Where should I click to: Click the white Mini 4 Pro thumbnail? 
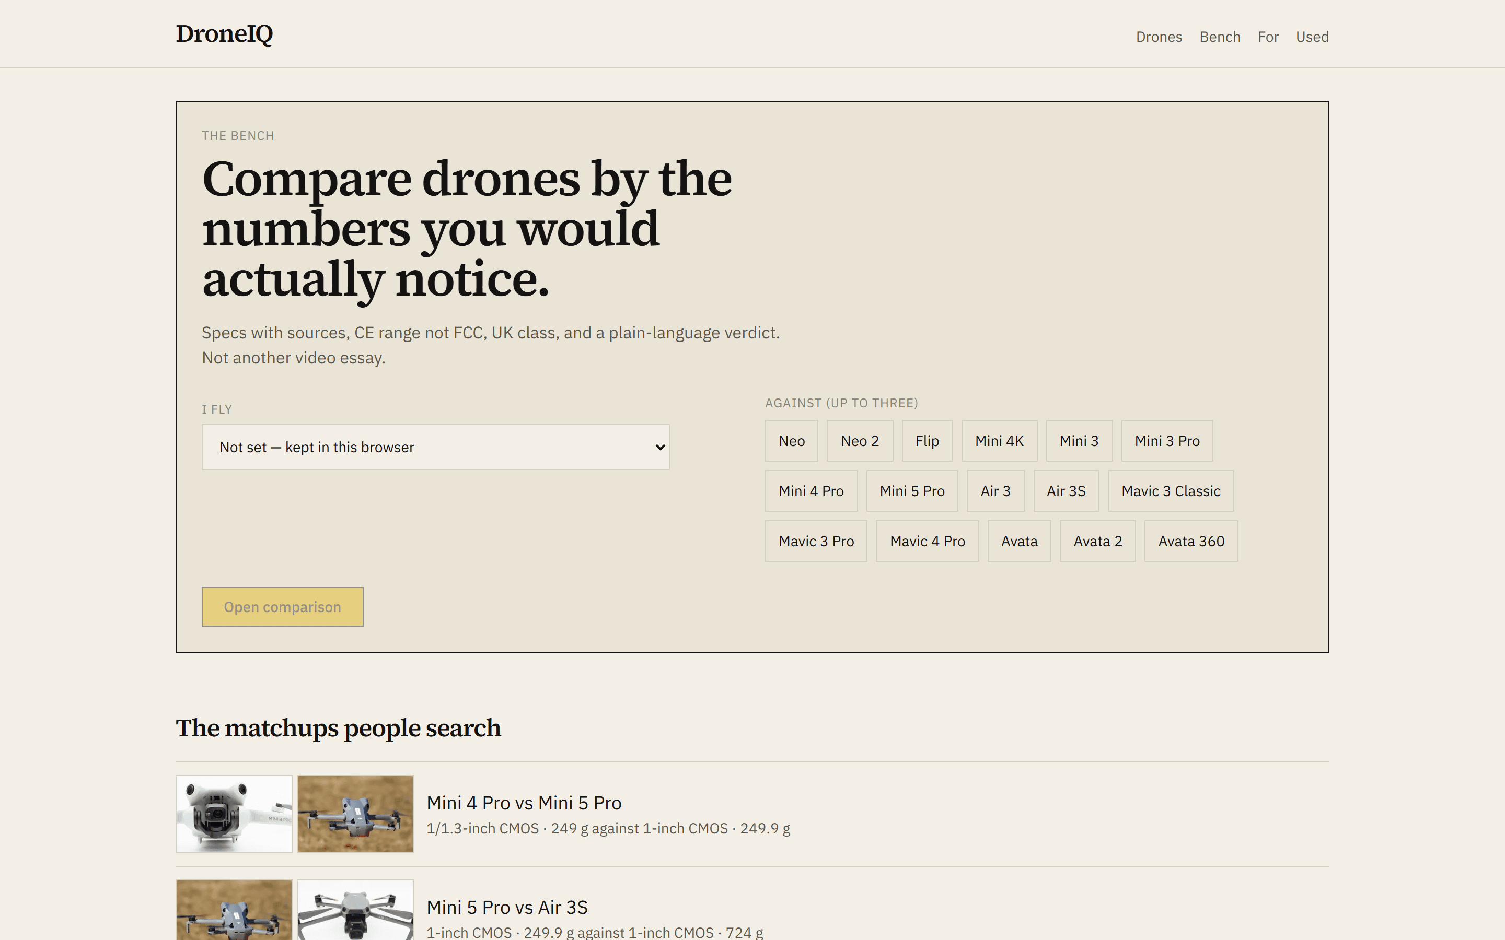point(234,814)
